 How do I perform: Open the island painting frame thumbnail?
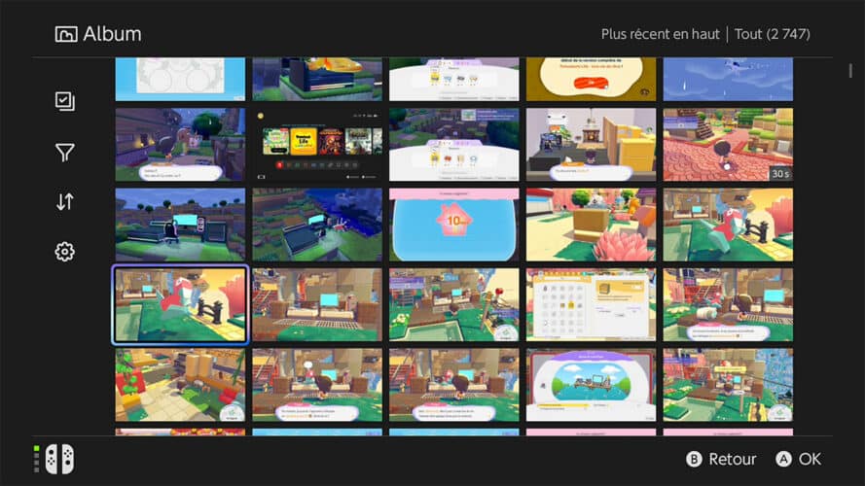tap(591, 385)
